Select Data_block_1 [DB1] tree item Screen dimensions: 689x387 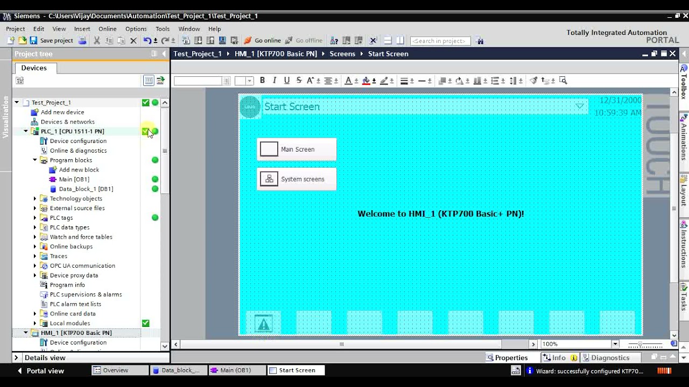(86, 189)
